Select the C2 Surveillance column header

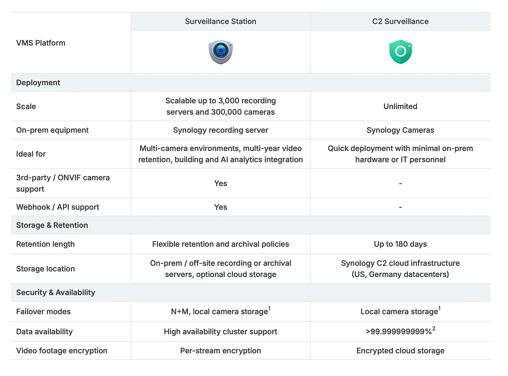[x=400, y=21]
